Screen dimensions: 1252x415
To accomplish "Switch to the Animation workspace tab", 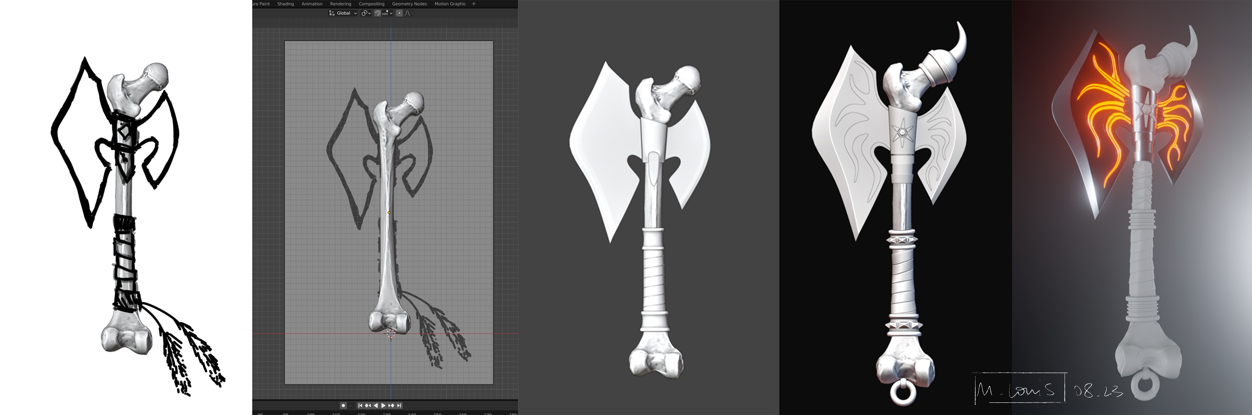I will click(311, 4).
